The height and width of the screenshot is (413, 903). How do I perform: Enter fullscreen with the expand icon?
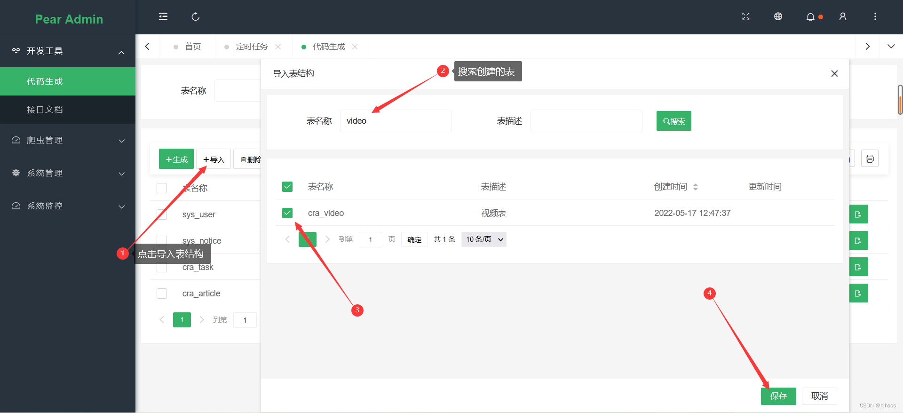tap(746, 16)
